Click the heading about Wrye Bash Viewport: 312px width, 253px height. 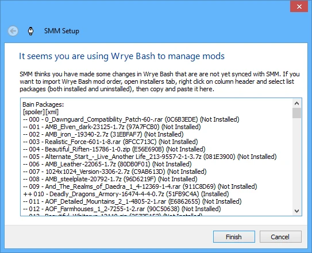[122, 56]
